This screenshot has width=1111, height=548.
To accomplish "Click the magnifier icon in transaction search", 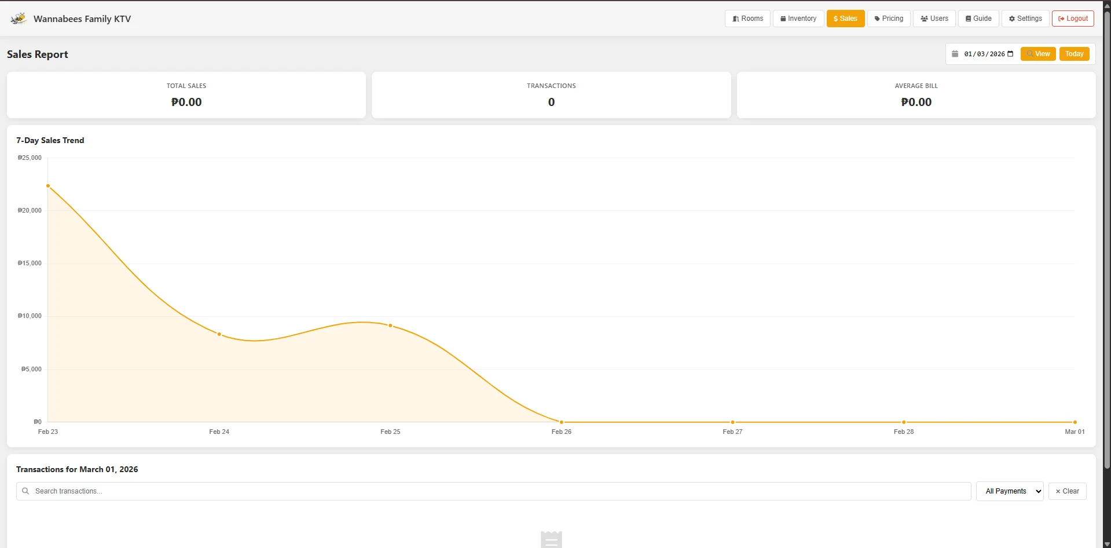I will pyautogui.click(x=25, y=491).
